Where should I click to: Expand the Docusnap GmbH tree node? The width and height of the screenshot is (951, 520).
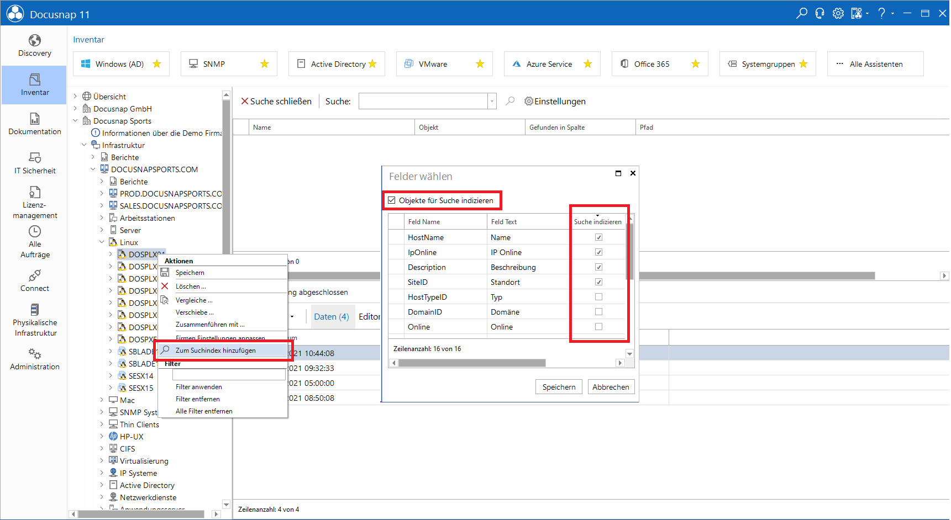click(76, 109)
